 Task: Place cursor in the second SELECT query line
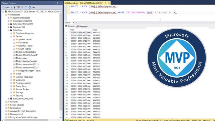tap(123, 12)
